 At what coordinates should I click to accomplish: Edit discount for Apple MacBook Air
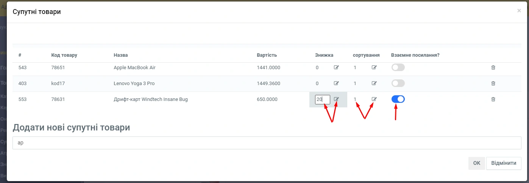point(336,68)
